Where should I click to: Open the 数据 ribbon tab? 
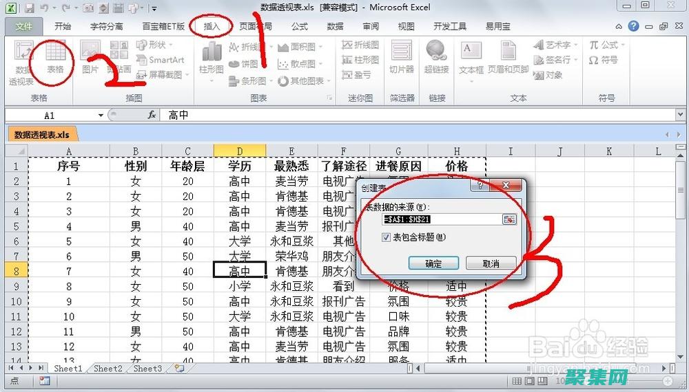click(x=335, y=27)
